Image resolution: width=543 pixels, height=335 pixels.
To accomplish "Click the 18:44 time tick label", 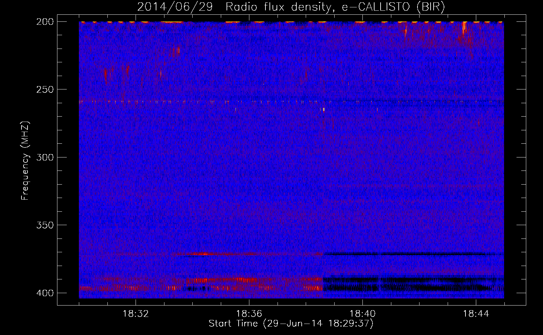I will pyautogui.click(x=476, y=314).
